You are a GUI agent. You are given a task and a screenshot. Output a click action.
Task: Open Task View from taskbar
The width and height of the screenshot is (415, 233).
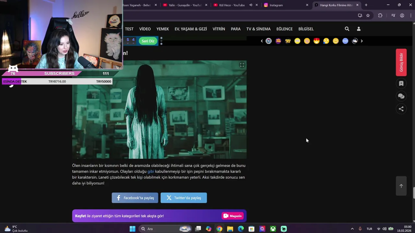[198, 229]
